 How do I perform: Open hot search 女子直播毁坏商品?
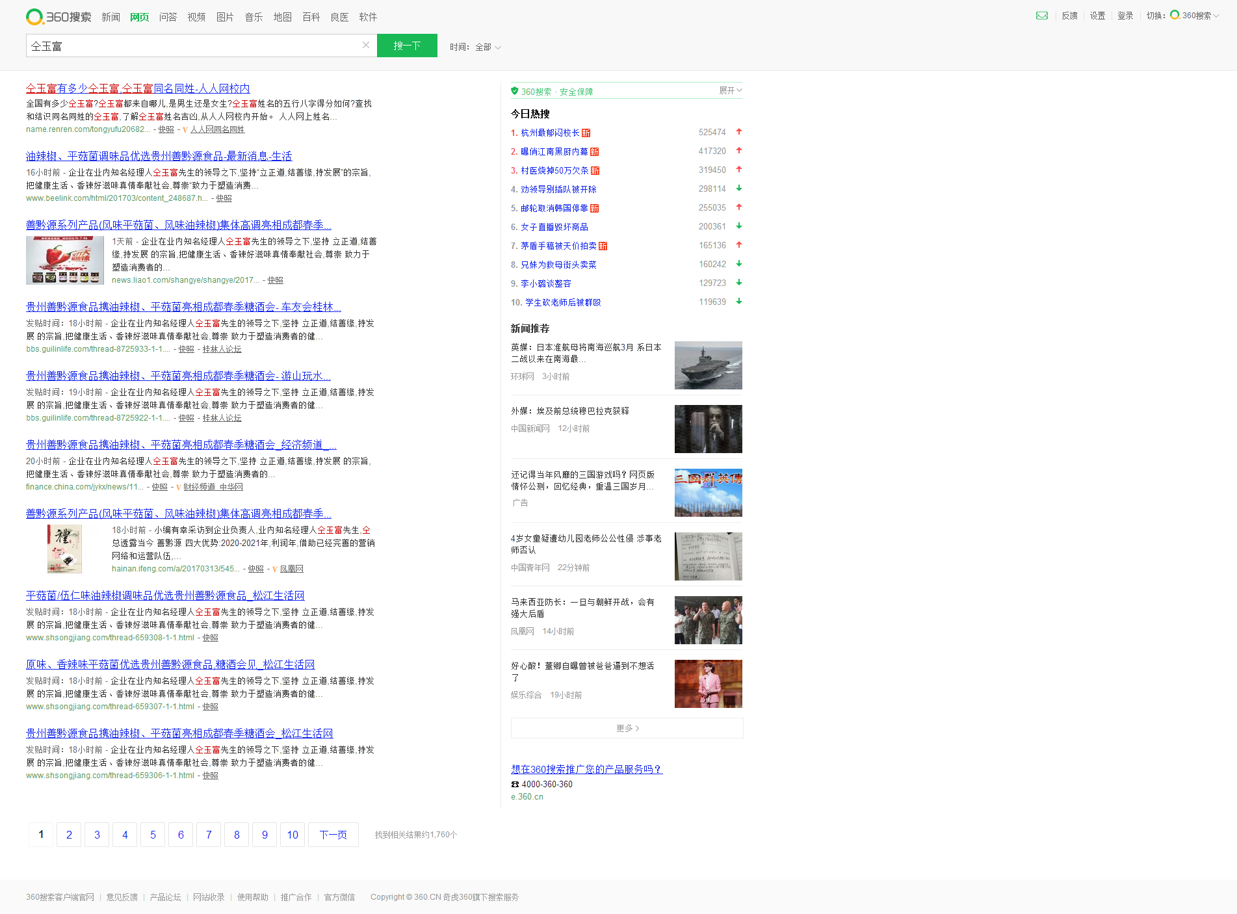[554, 227]
